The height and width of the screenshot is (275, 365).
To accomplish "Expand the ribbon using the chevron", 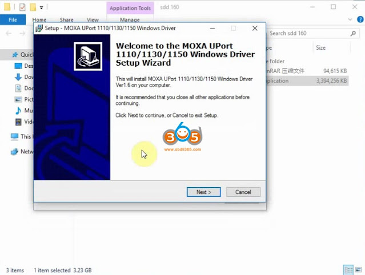I will coord(350,19).
